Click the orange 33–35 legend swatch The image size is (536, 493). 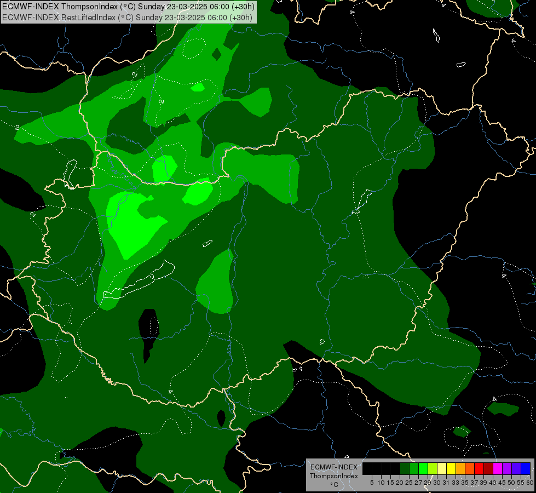click(460, 469)
